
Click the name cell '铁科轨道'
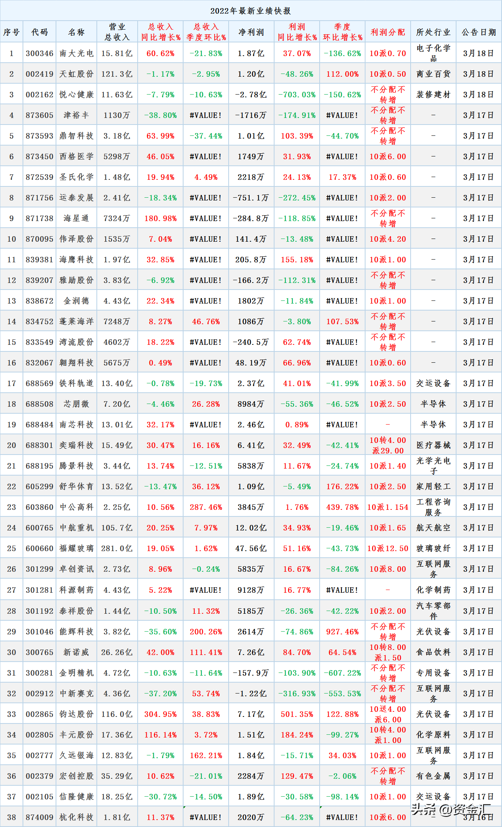77,383
